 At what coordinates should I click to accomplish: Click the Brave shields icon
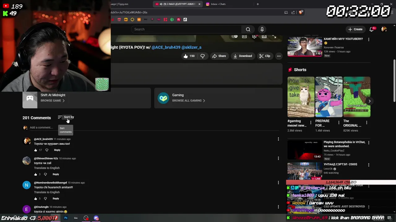tap(301, 12)
